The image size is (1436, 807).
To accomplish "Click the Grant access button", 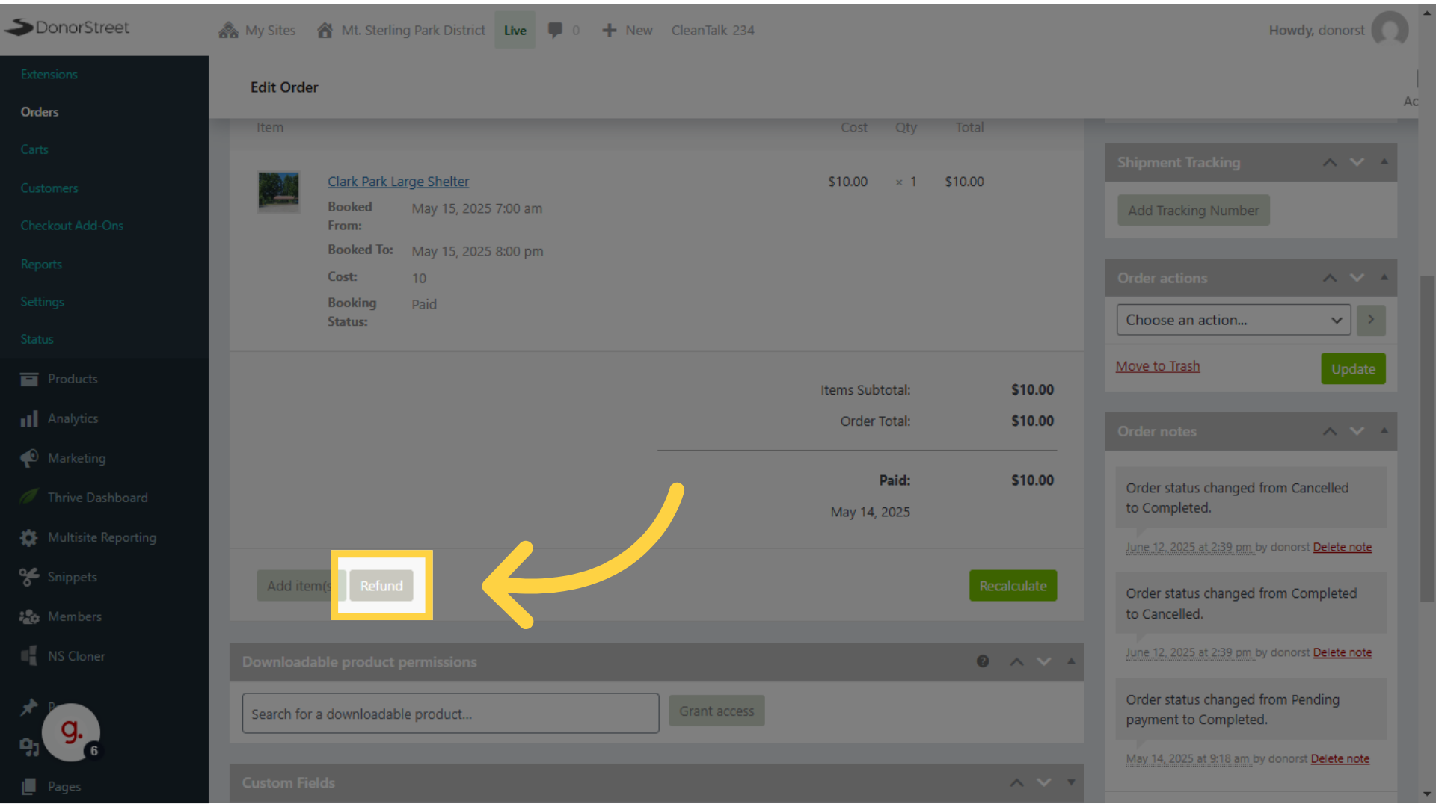I will (x=717, y=711).
